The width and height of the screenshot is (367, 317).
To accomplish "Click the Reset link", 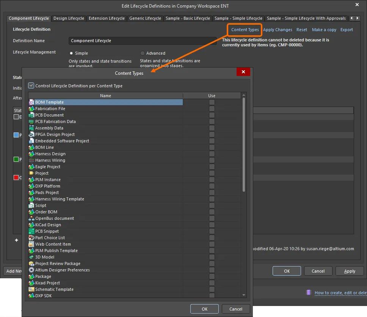I will pyautogui.click(x=302, y=30).
